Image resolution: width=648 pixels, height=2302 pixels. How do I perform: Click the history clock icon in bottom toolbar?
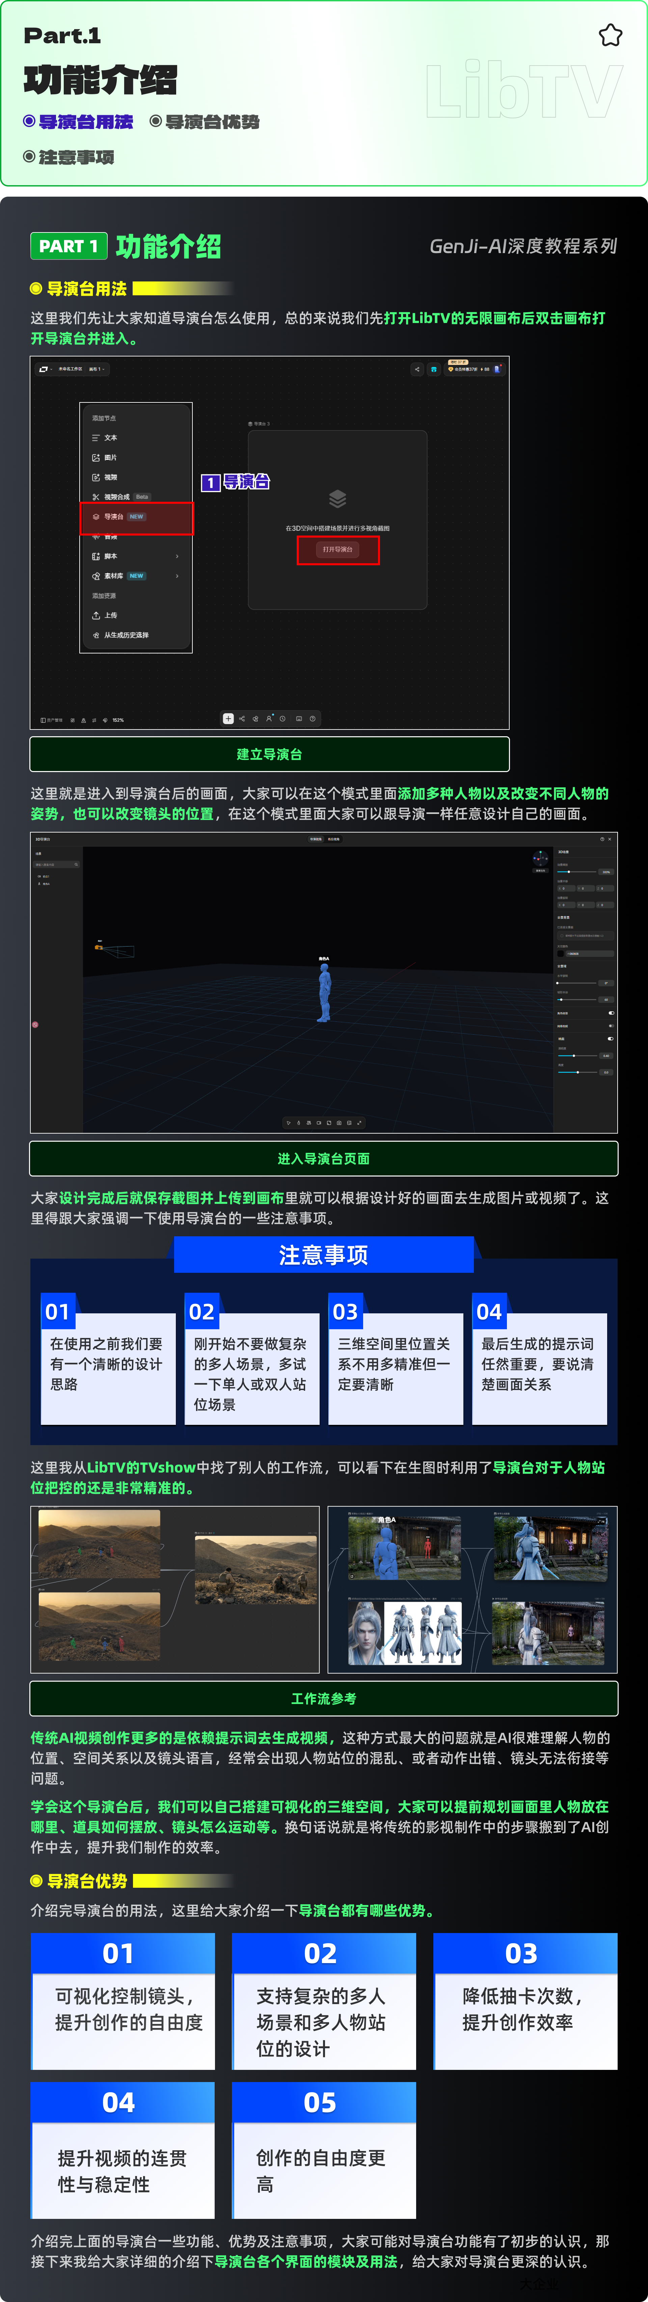tap(283, 718)
